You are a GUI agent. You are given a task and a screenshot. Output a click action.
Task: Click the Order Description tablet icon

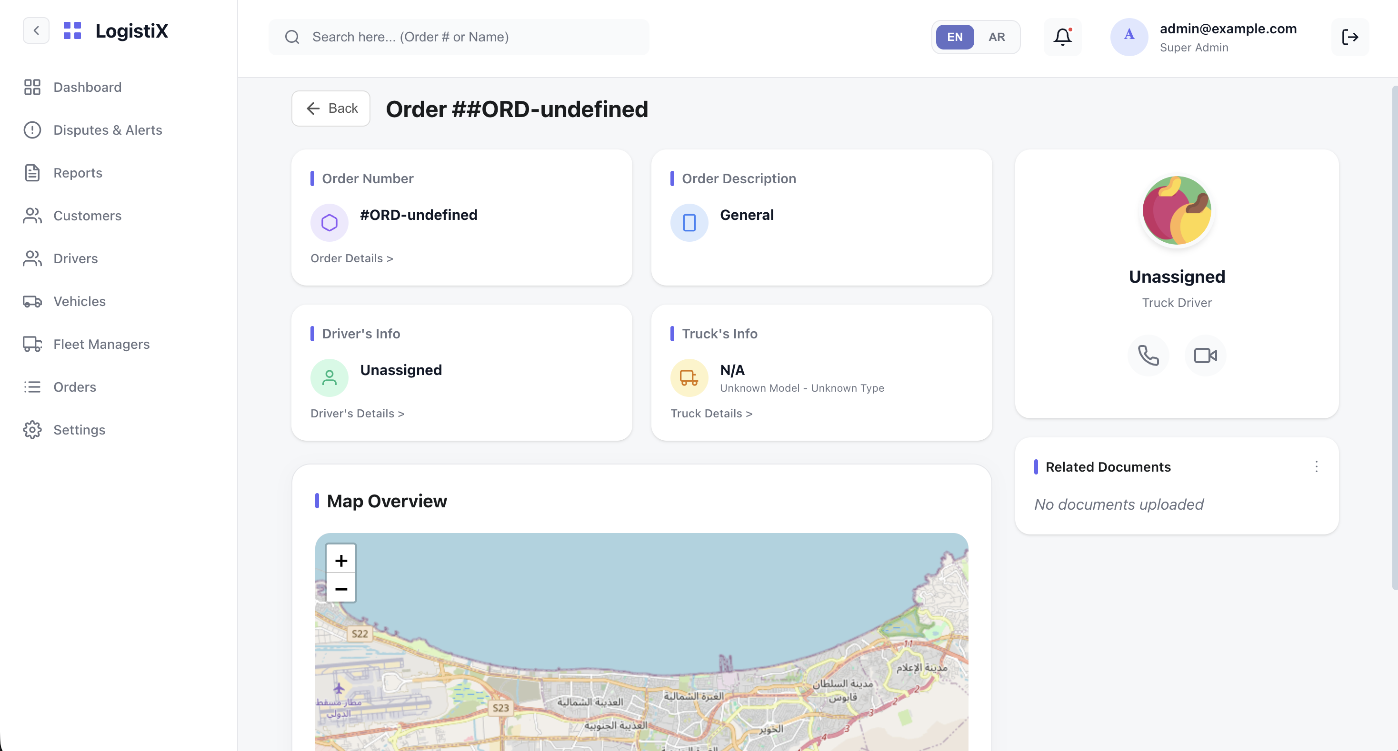[689, 223]
